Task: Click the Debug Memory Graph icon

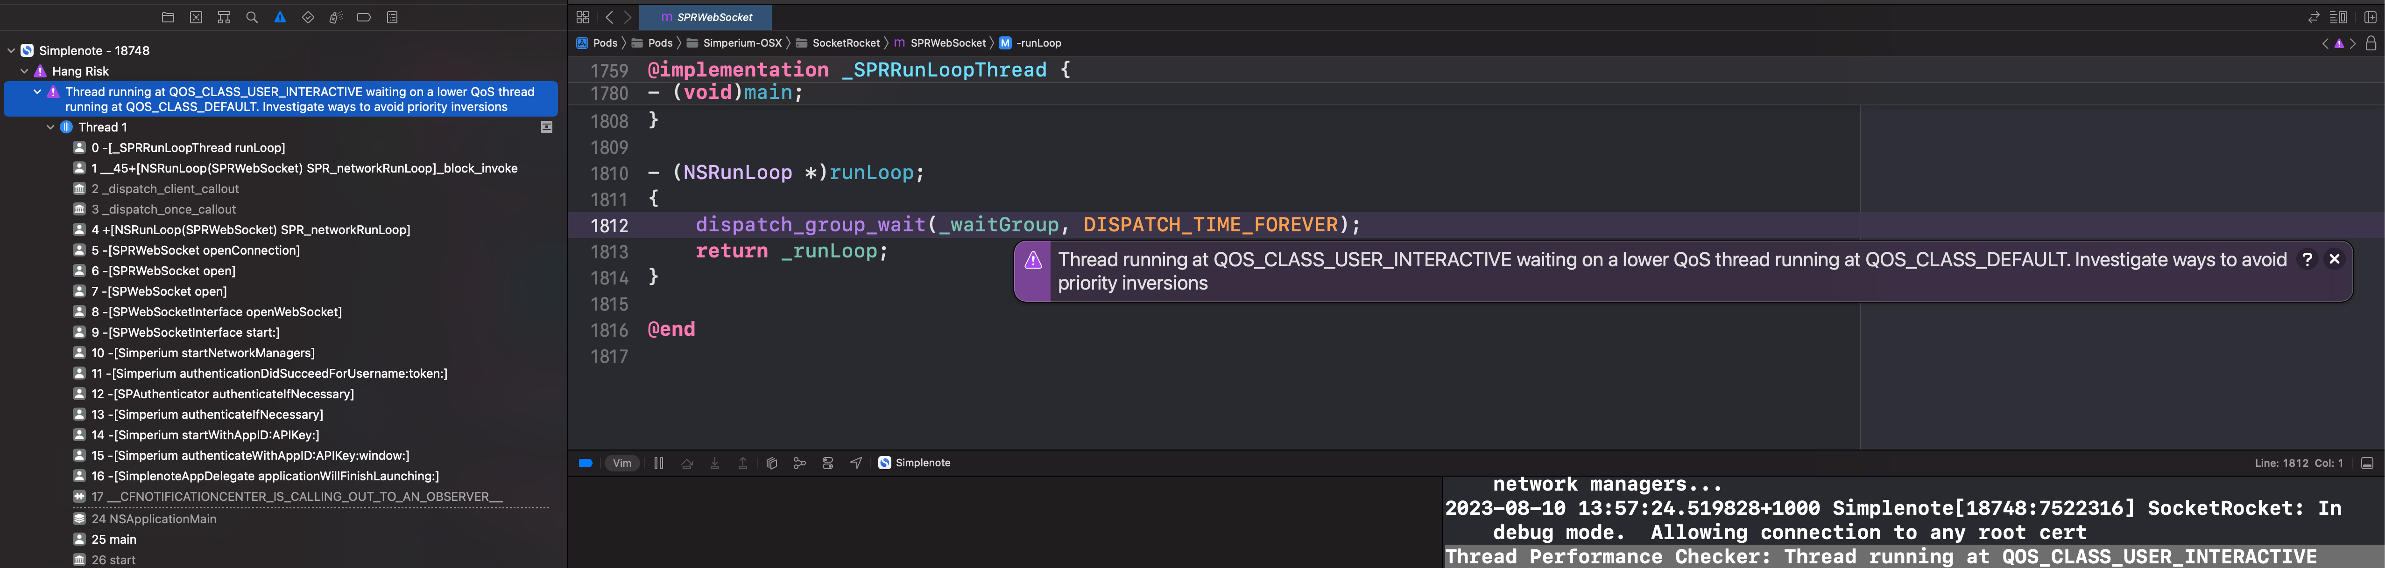Action: pyautogui.click(x=799, y=463)
